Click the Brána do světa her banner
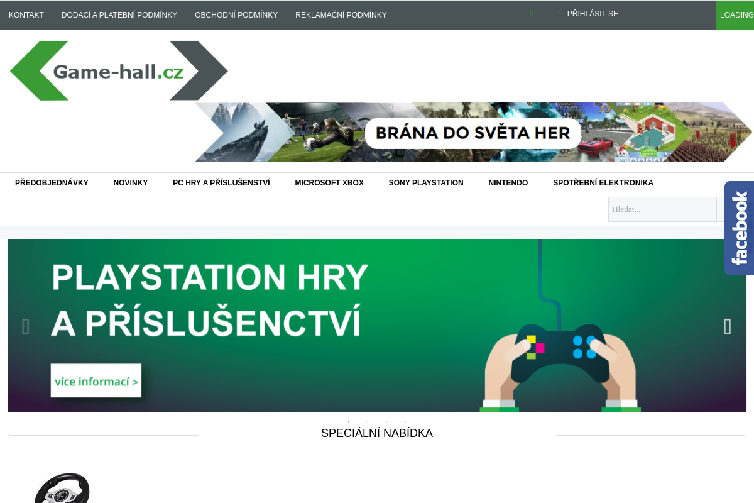The image size is (754, 503). (474, 132)
